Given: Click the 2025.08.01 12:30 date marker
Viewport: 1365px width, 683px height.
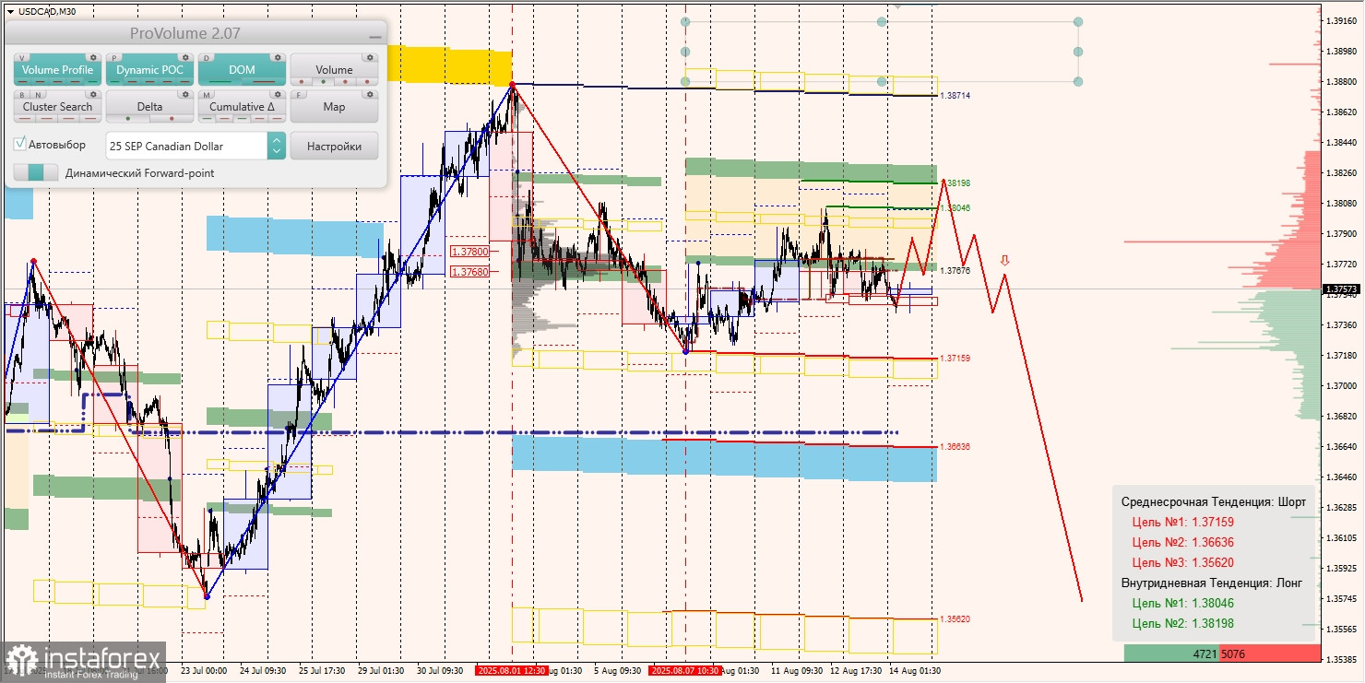Looking at the screenshot, I should tap(512, 671).
